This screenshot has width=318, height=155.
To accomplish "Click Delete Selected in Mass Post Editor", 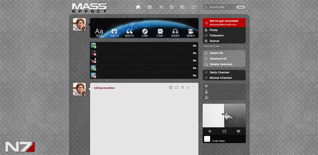I will [224, 64].
